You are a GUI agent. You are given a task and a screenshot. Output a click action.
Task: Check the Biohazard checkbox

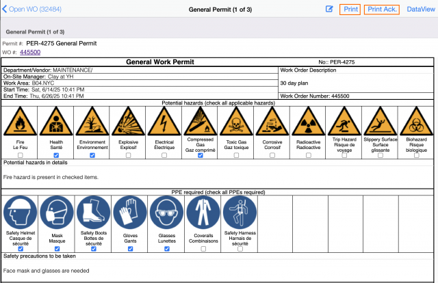417,155
